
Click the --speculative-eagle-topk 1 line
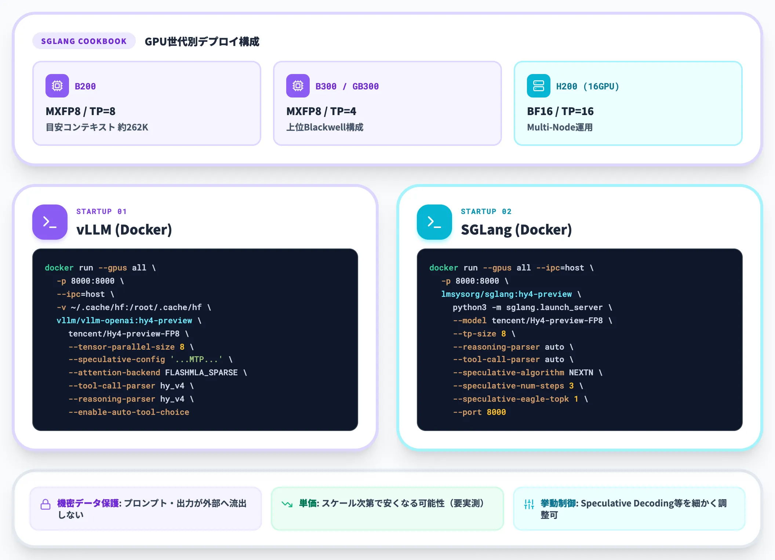coord(521,399)
